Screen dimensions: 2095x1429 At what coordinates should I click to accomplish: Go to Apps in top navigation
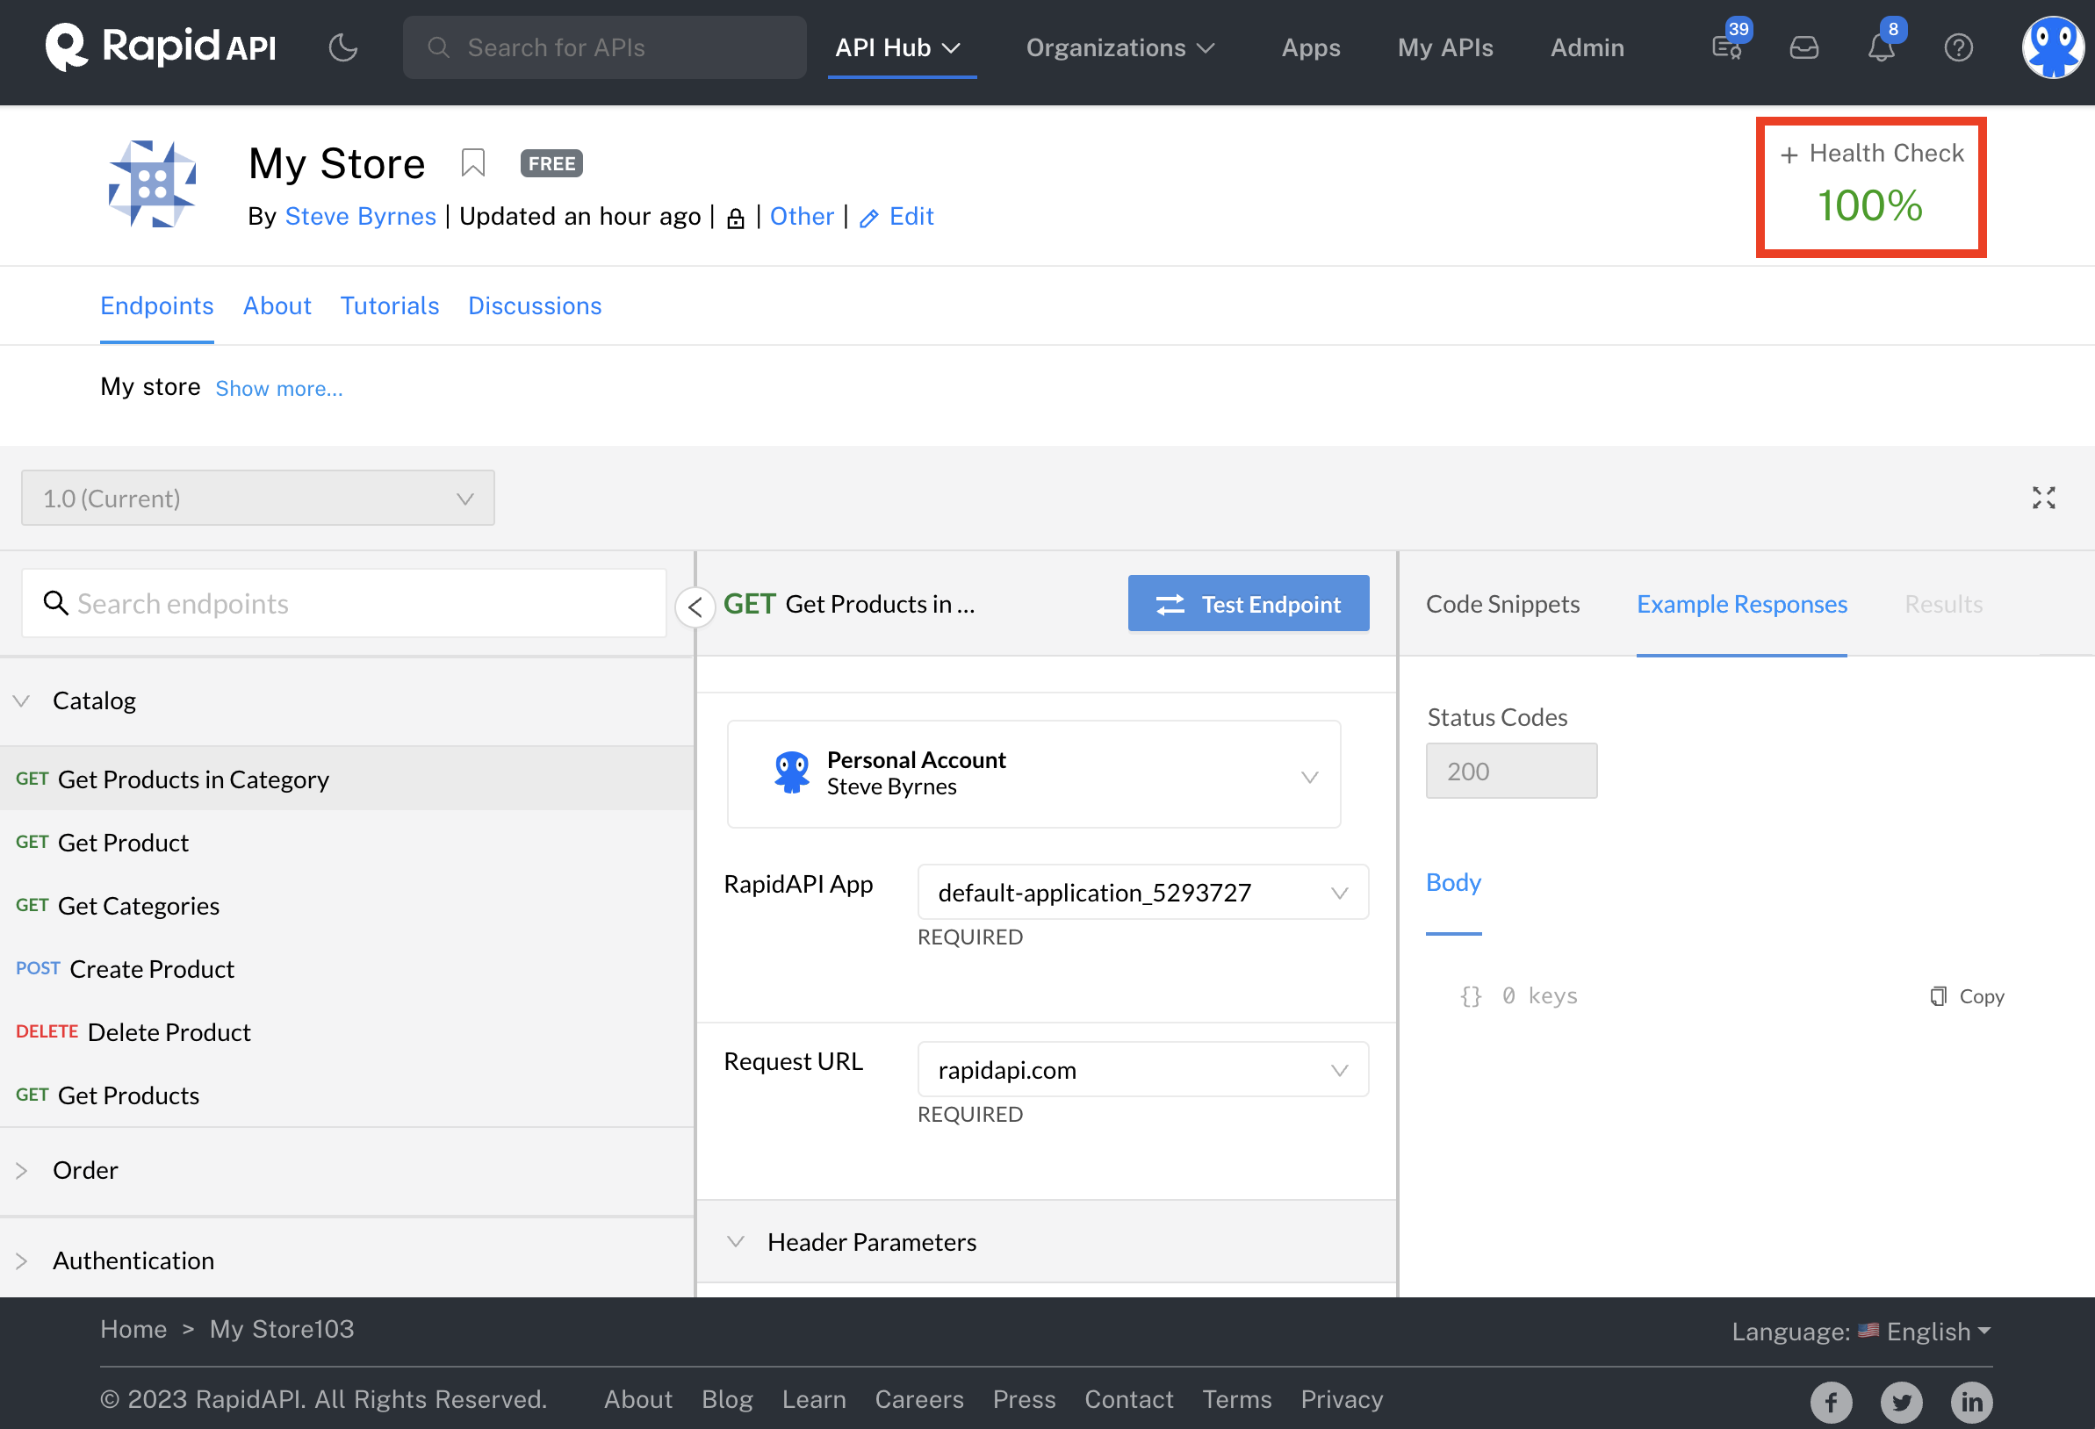click(x=1311, y=47)
